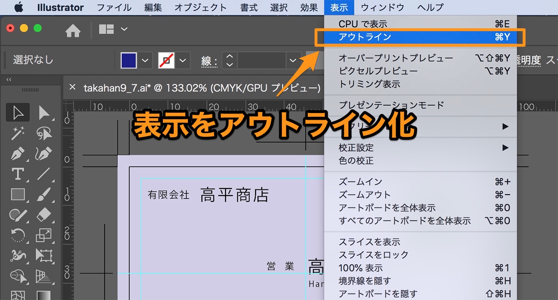Viewport: 558px width, 300px height.
Task: Open the ヘルプ menu
Action: pos(430,7)
